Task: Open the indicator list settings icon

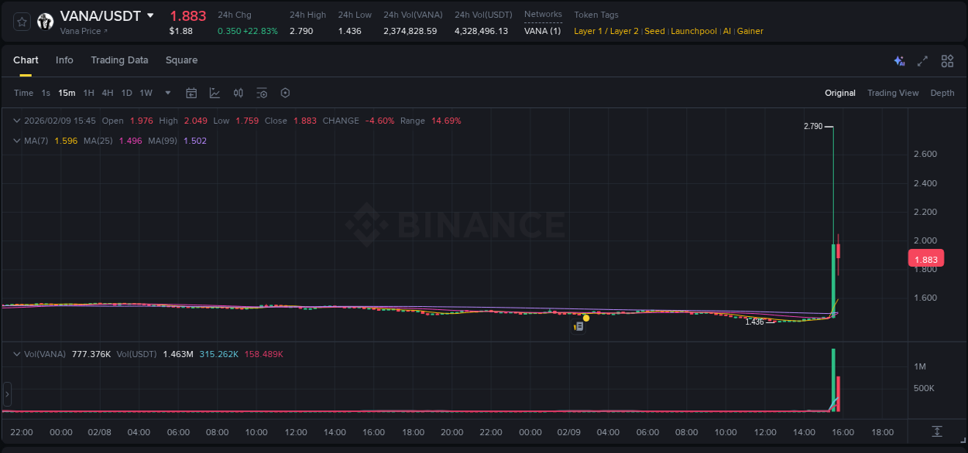Action: pyautogui.click(x=262, y=93)
